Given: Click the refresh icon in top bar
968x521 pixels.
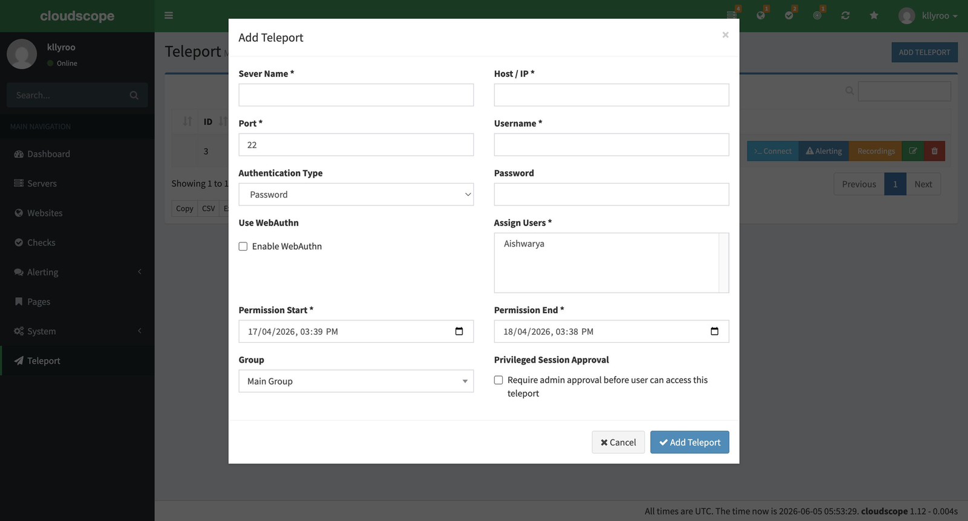Looking at the screenshot, I should pos(845,15).
